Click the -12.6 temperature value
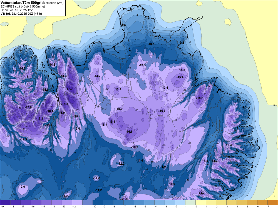The width and height of the screenshot is (278, 208). [x=97, y=178]
